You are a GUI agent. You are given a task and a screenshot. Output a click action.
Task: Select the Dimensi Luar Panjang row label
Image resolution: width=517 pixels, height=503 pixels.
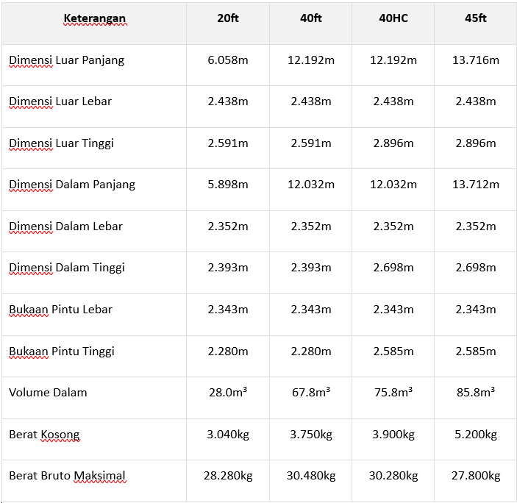pyautogui.click(x=67, y=60)
